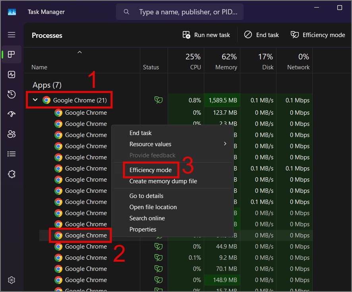The image size is (352, 292).
Task: Select the Processes page icon in sidebar
Action: click(12, 54)
